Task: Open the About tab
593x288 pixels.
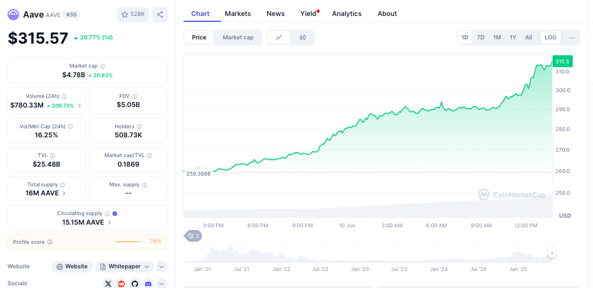Action: click(387, 14)
